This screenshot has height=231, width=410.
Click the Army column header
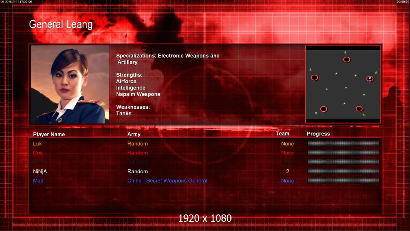(134, 134)
